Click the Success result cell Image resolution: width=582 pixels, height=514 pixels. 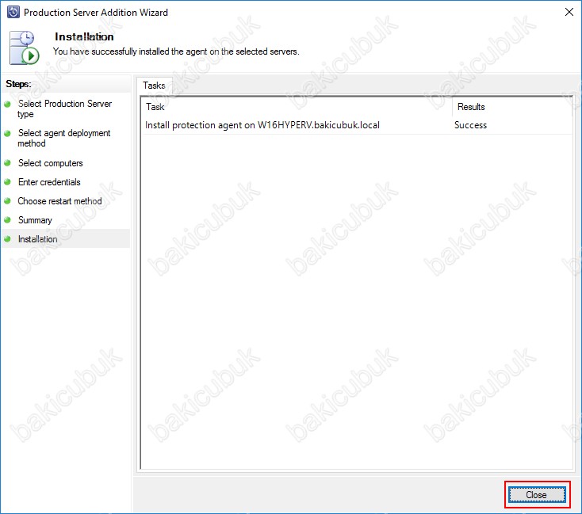click(470, 125)
